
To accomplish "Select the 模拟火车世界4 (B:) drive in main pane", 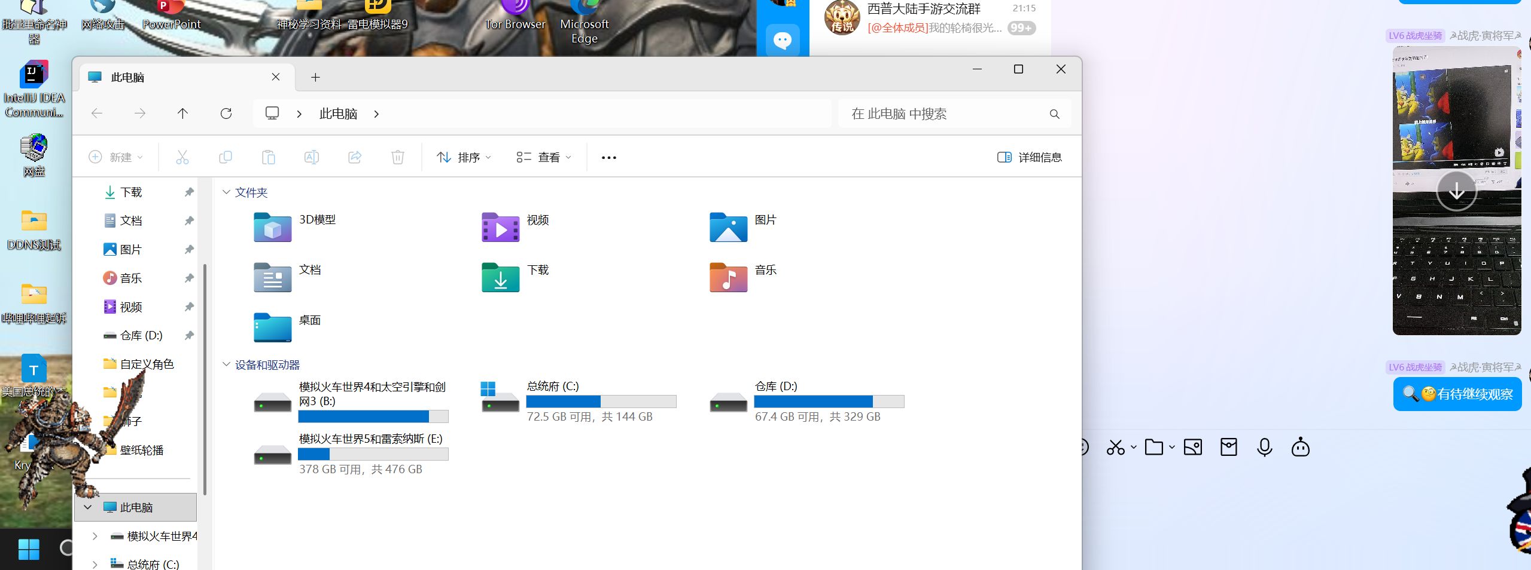I will coord(351,402).
